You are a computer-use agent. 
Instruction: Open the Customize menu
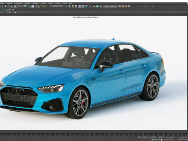click(x=35, y=4)
